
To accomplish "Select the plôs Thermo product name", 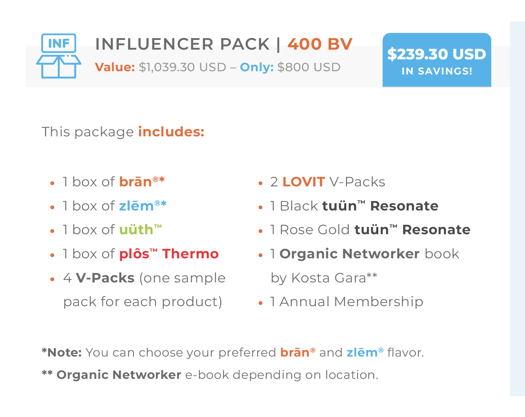I will pos(169,254).
